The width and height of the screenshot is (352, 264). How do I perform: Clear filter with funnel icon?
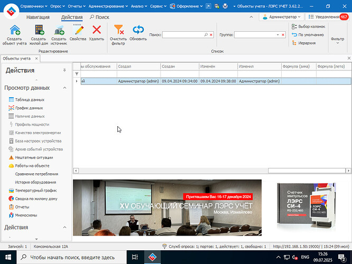(x=118, y=30)
